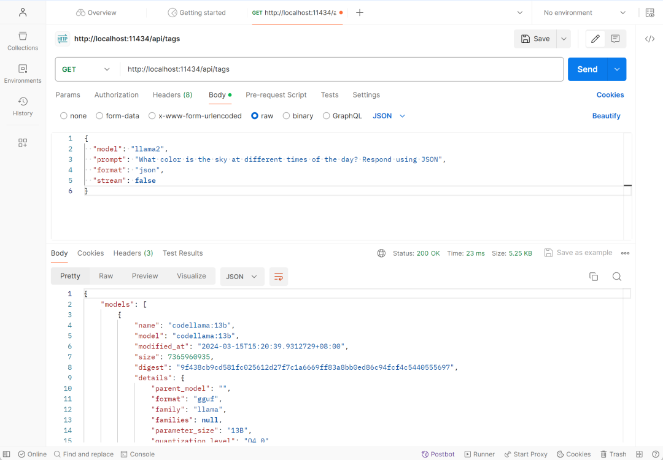Open the Collections sidebar panel

click(23, 40)
